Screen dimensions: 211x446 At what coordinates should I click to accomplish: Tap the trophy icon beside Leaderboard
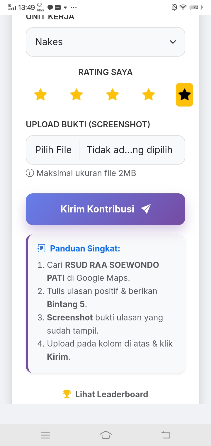(x=67, y=394)
